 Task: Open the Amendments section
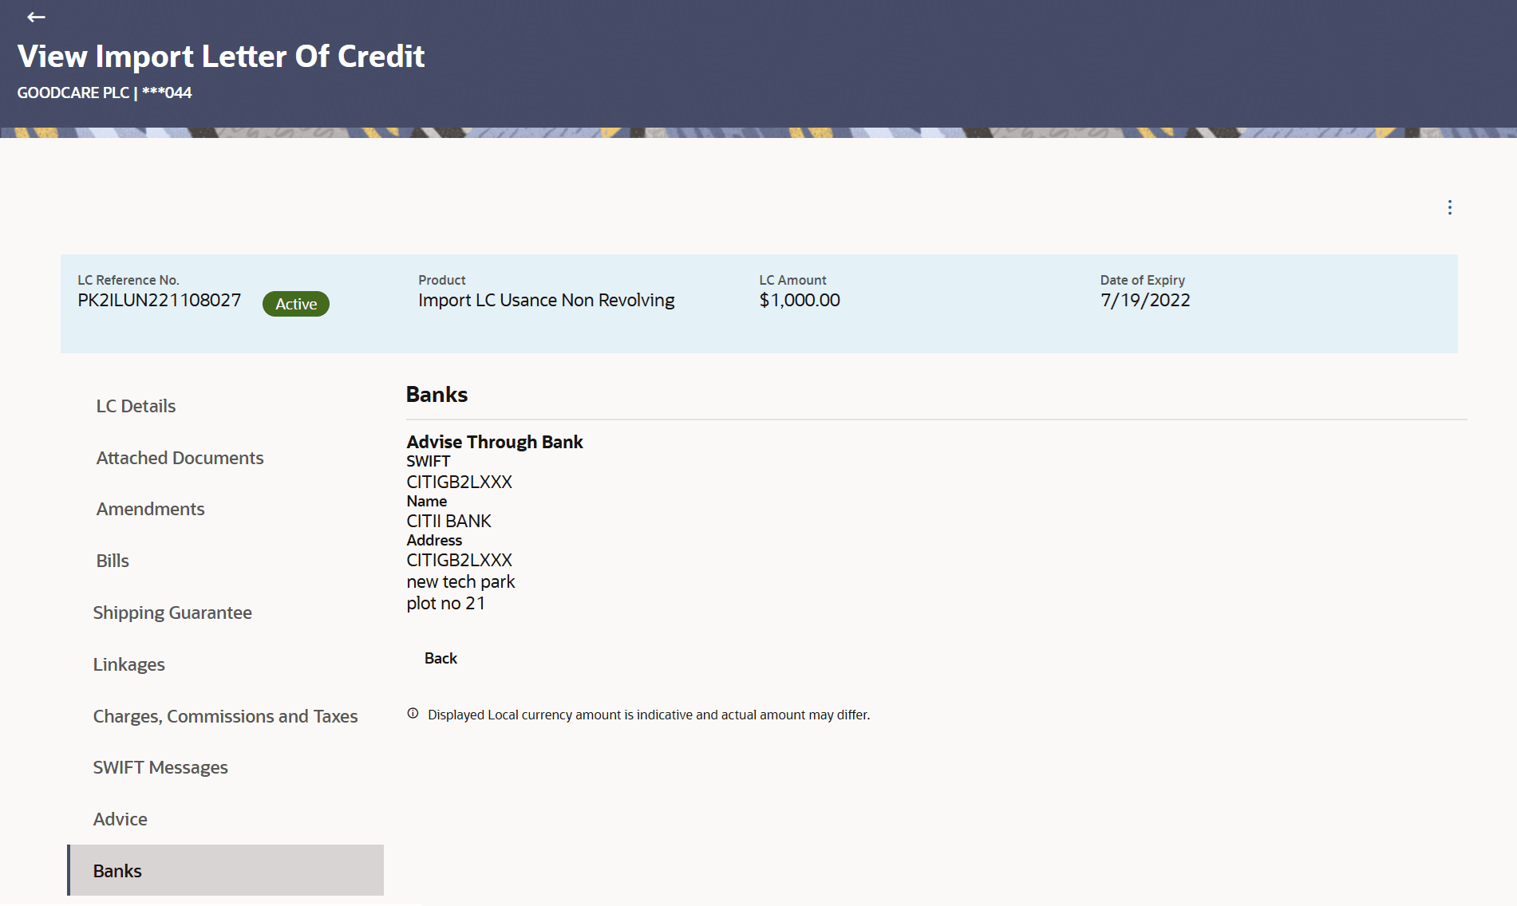coord(150,509)
